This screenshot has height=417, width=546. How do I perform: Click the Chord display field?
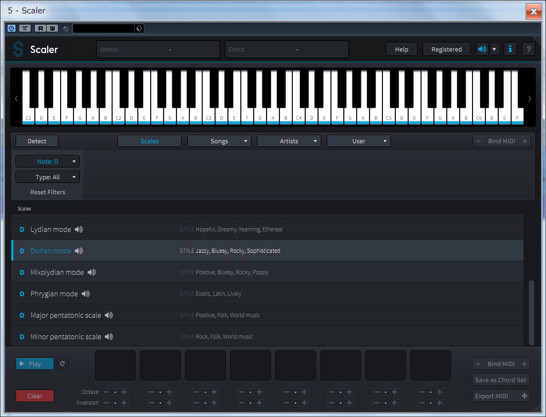[287, 49]
